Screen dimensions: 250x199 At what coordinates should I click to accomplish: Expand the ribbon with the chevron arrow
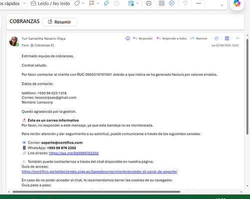click(x=222, y=5)
